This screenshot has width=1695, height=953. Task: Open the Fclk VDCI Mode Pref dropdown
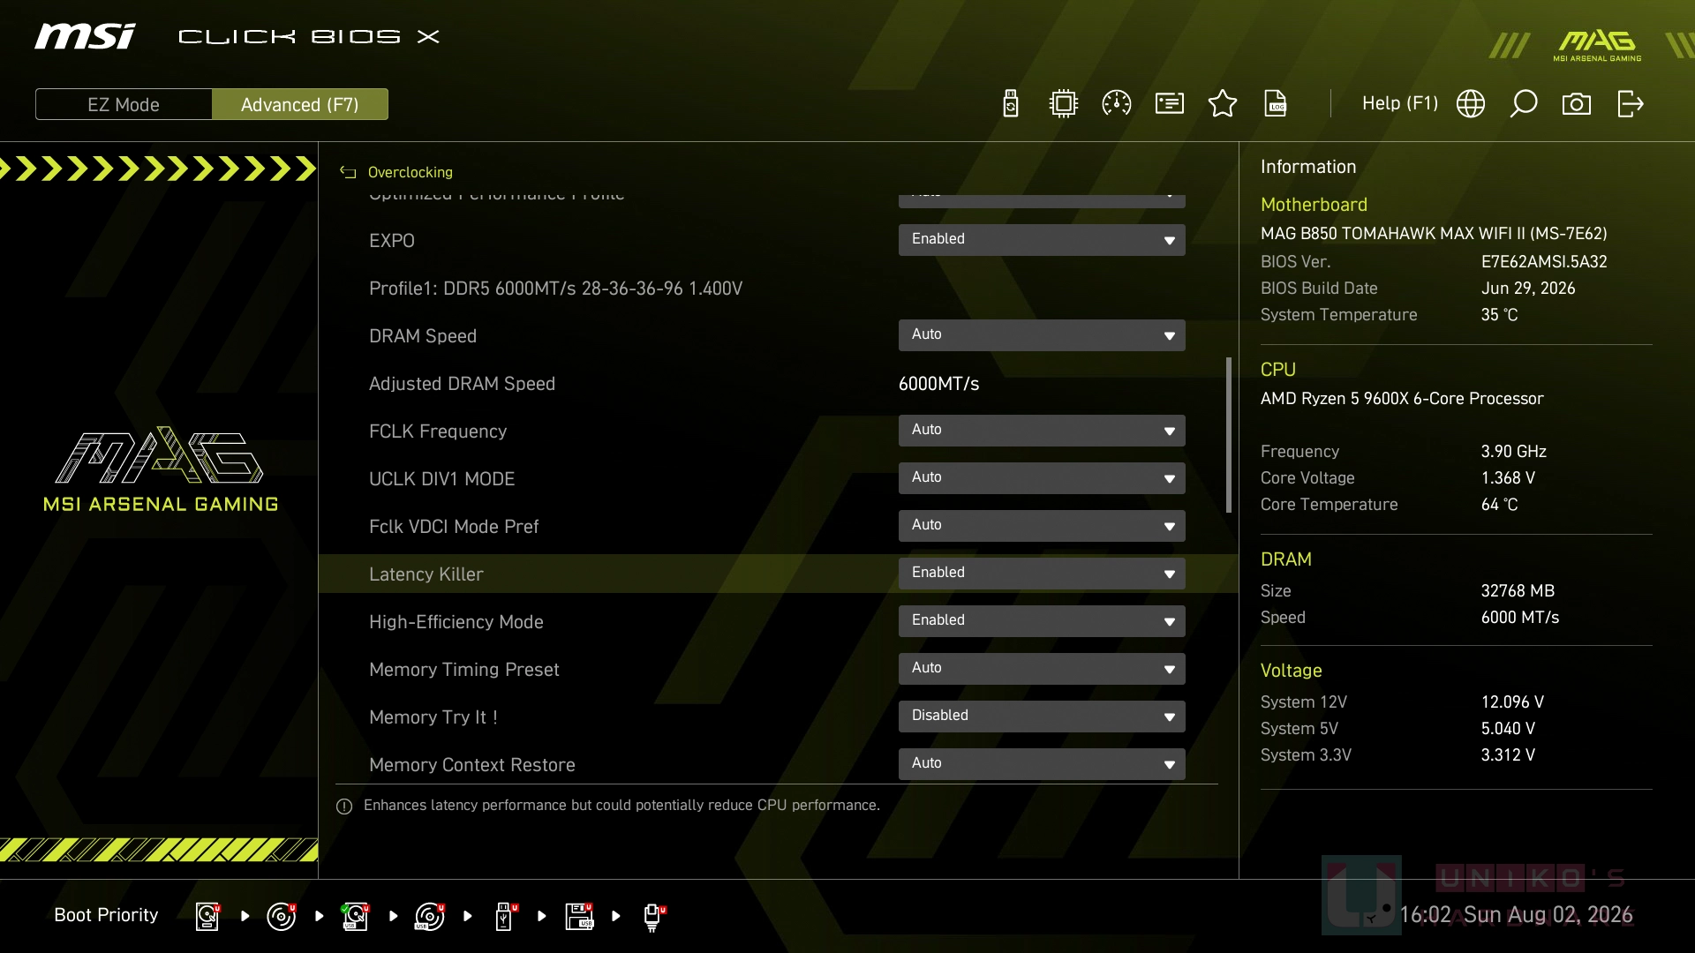click(1042, 526)
